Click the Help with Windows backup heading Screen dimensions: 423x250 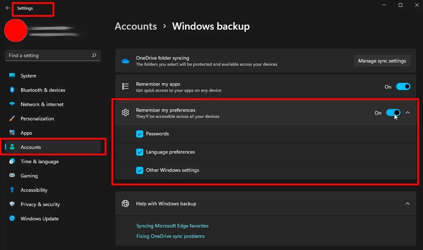166,204
